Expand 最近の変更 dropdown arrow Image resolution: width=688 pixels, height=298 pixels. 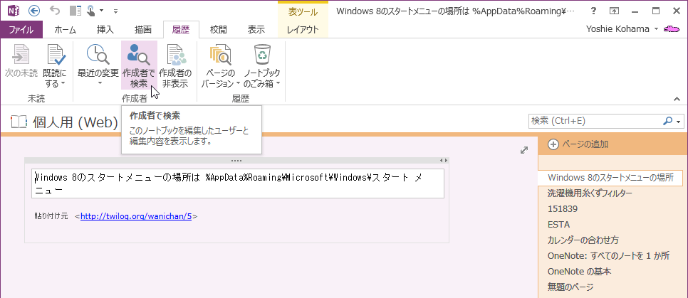(98, 83)
